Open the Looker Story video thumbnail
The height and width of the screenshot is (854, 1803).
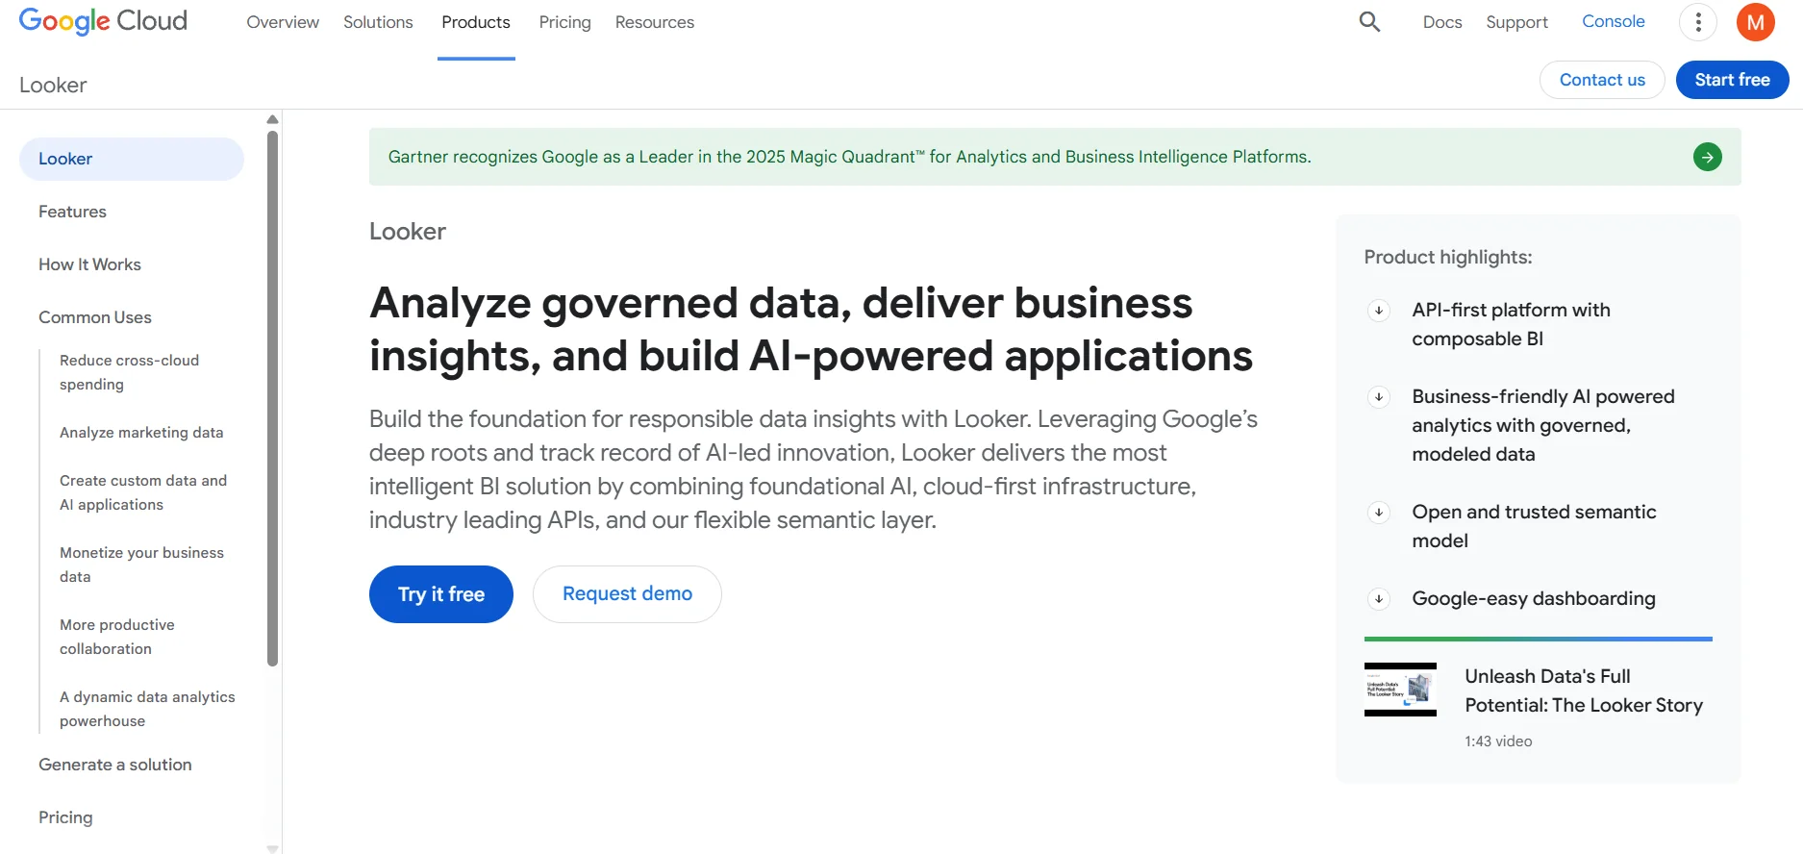pyautogui.click(x=1400, y=690)
